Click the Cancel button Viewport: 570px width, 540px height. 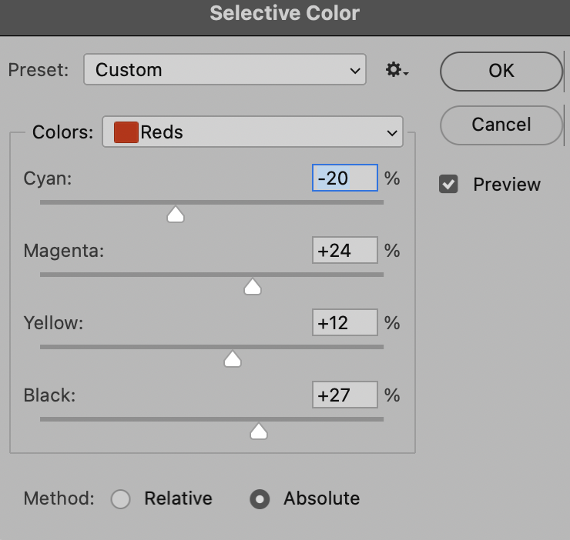501,125
